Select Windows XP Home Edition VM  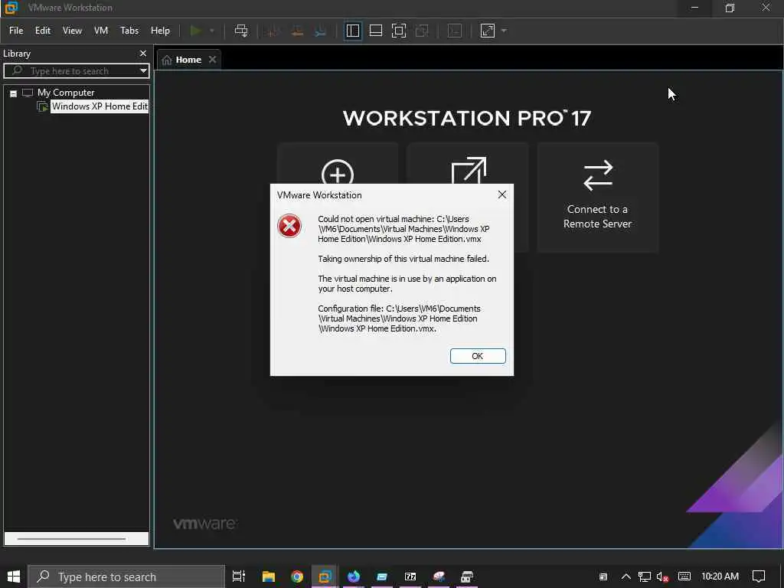pos(100,106)
